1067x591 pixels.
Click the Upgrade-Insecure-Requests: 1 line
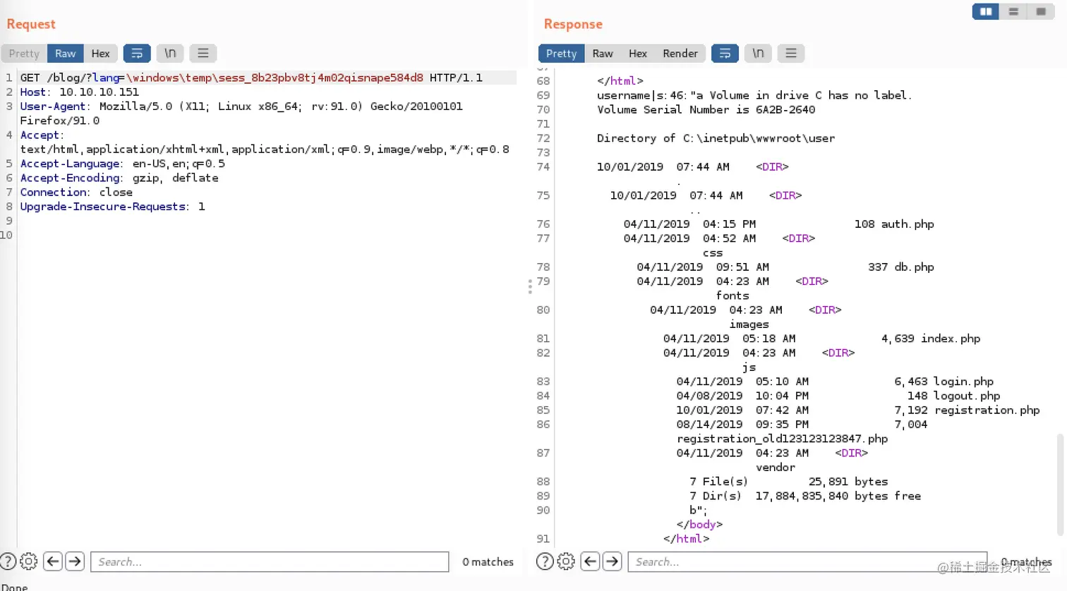click(112, 207)
